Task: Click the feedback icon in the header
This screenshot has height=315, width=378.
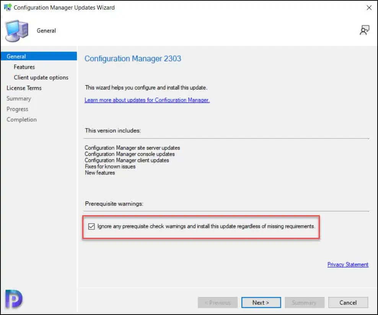Action: pyautogui.click(x=364, y=30)
